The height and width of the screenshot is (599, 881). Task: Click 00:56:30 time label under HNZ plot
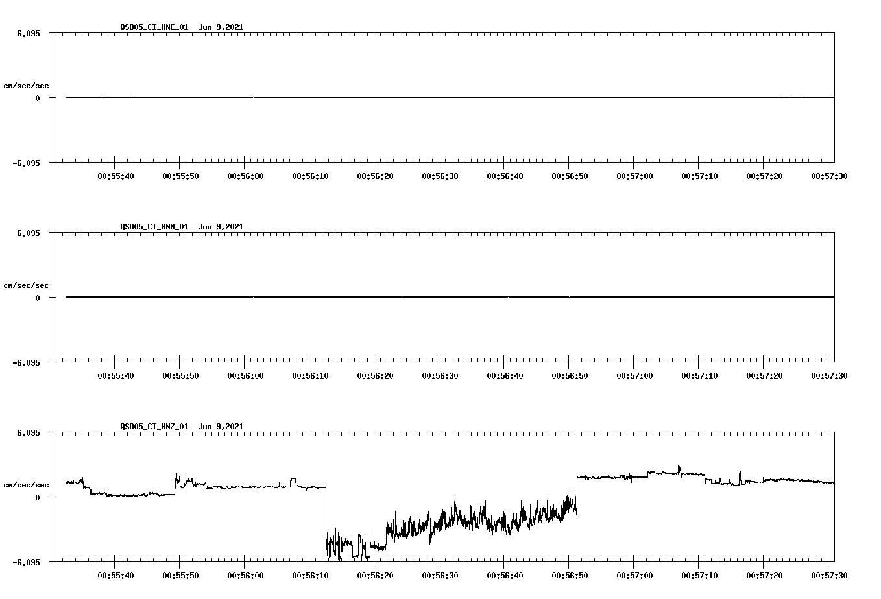pyautogui.click(x=440, y=576)
